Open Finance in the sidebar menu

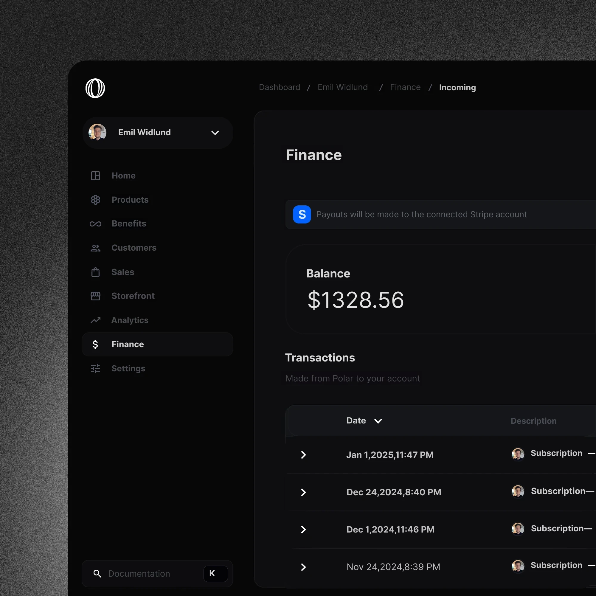(128, 344)
